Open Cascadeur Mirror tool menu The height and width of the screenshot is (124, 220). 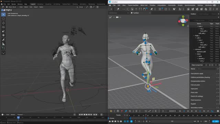[x=144, y=5]
